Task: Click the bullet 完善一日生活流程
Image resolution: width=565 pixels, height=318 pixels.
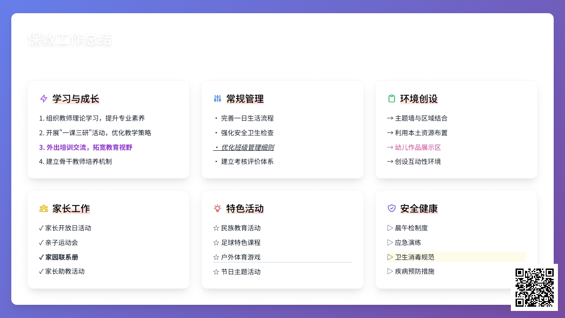Action: click(x=243, y=118)
